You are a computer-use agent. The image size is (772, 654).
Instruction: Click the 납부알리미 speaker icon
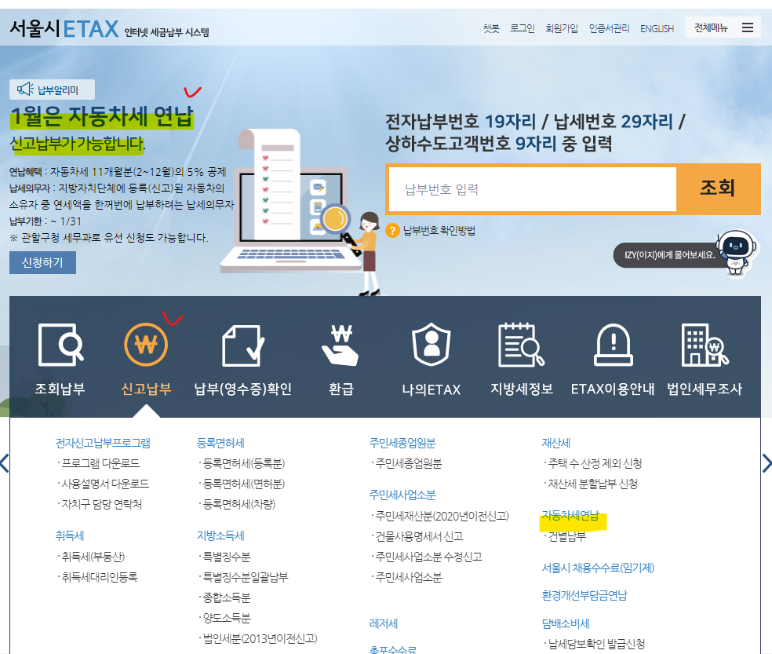[24, 89]
